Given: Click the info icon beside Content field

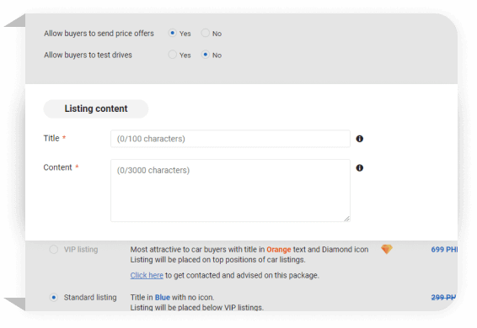Looking at the screenshot, I should [x=360, y=168].
